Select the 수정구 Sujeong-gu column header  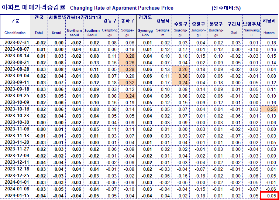(x=180, y=27)
